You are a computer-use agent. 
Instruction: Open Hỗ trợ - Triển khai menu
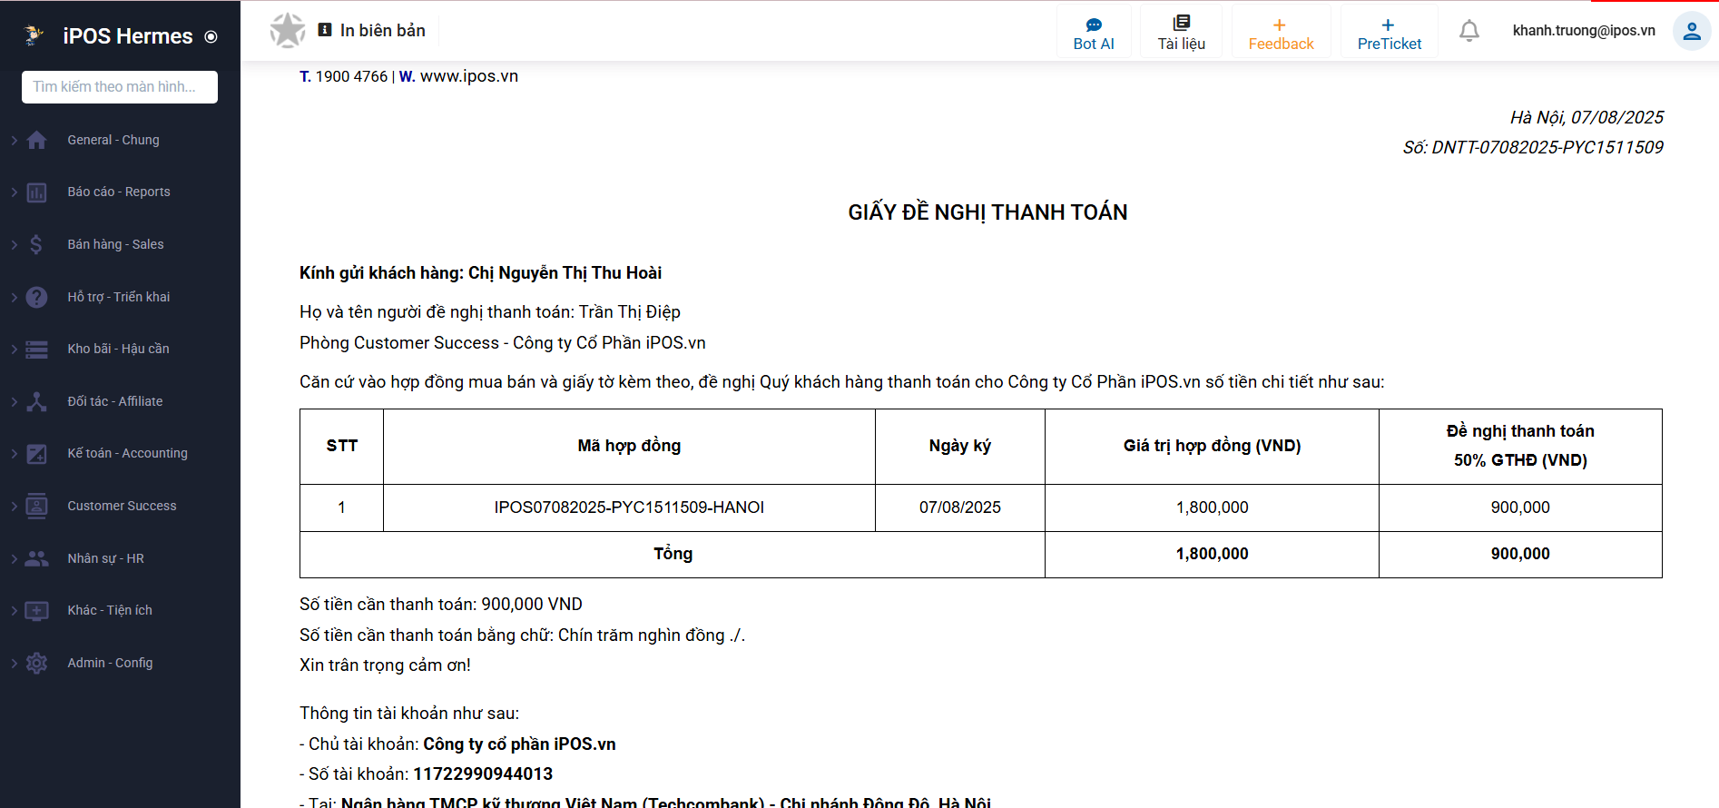click(x=120, y=297)
